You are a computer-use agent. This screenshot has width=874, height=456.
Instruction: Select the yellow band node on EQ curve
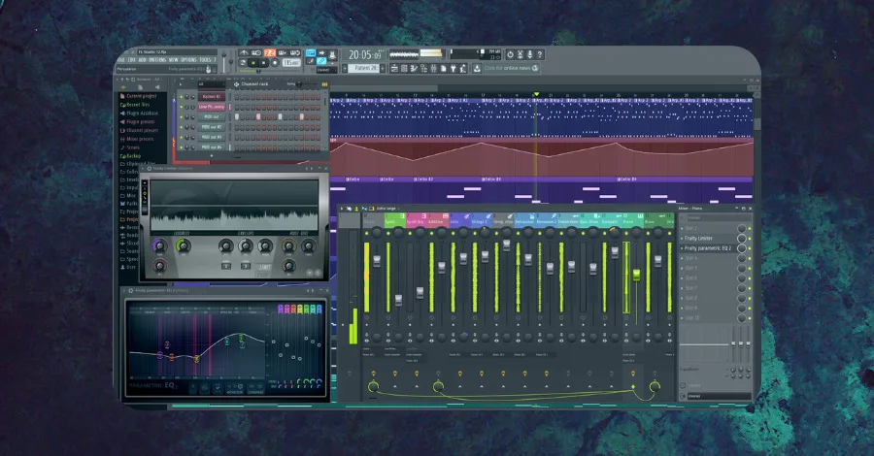click(197, 359)
